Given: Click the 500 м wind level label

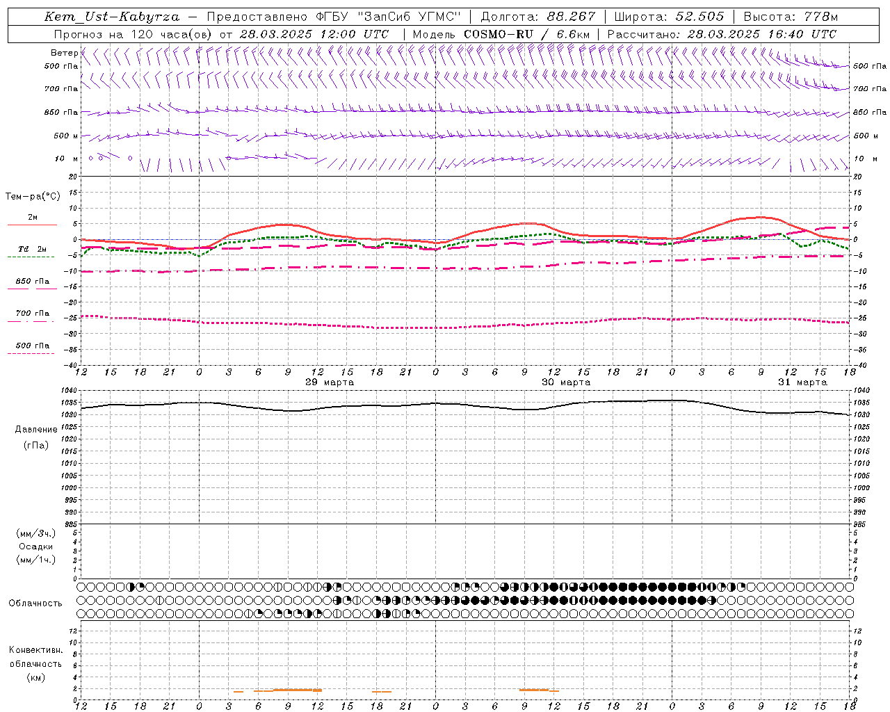Looking at the screenshot, I should 66,136.
